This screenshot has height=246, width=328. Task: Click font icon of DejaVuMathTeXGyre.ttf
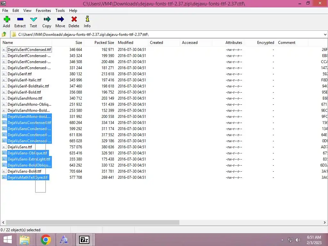point(4,177)
